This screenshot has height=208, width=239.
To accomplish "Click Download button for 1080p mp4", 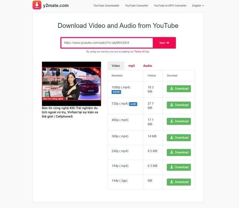I will click(x=179, y=89).
